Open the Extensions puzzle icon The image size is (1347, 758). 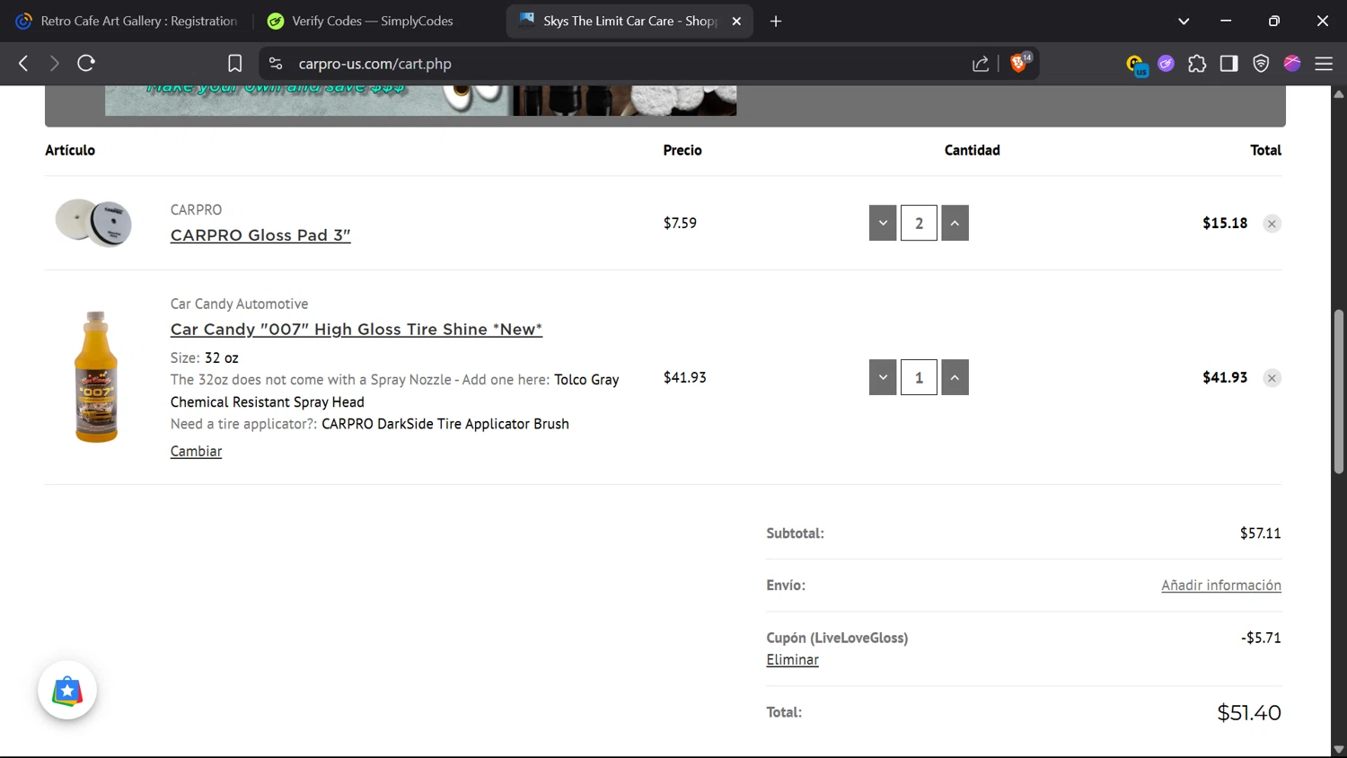tap(1197, 64)
